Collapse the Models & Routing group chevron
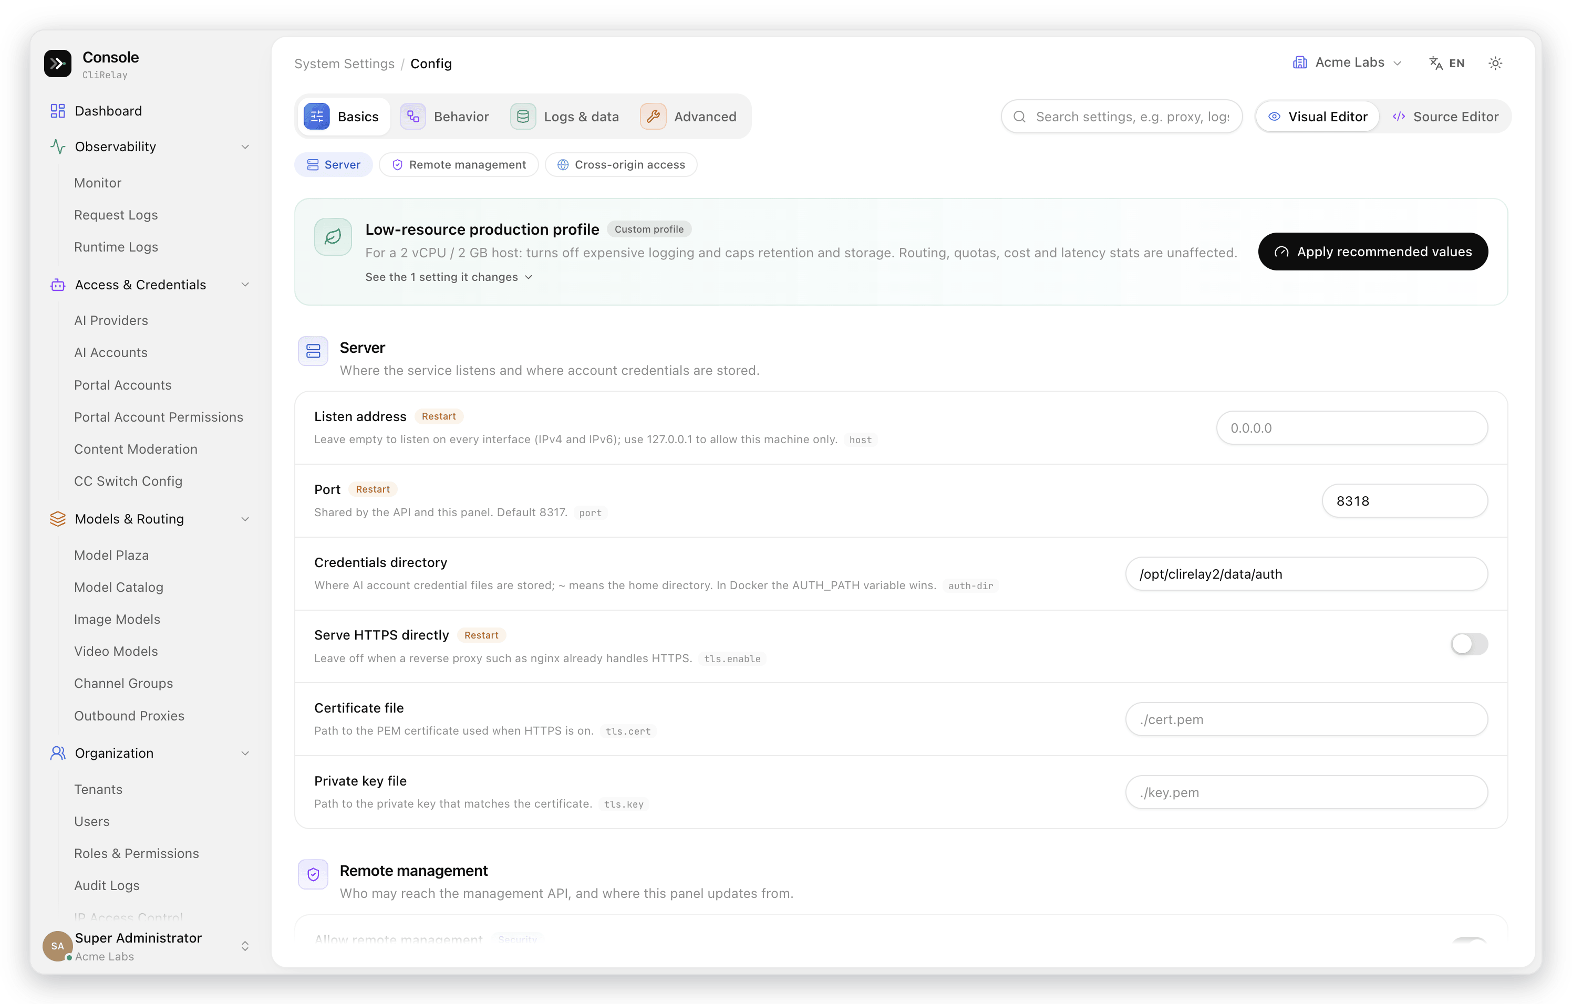Image resolution: width=1572 pixels, height=1004 pixels. [245, 519]
